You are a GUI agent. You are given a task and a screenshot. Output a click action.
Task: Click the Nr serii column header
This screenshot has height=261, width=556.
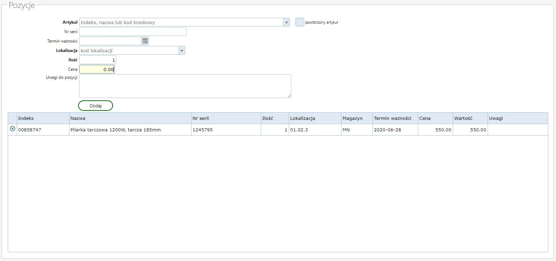pos(226,118)
